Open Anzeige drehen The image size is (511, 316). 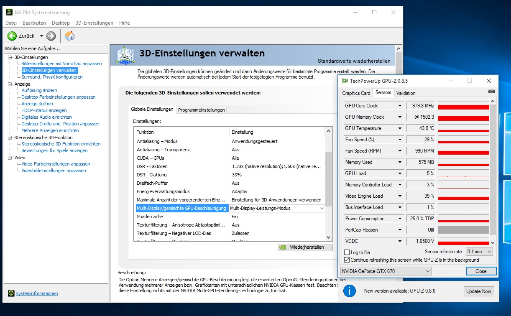click(x=37, y=104)
